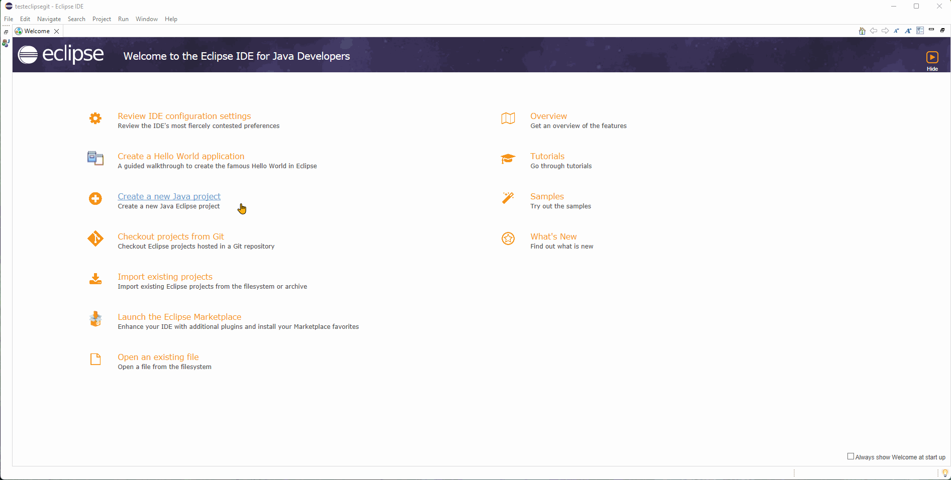This screenshot has width=951, height=480.
Task: Reduce font size with smaller A icon
Action: coord(896,31)
